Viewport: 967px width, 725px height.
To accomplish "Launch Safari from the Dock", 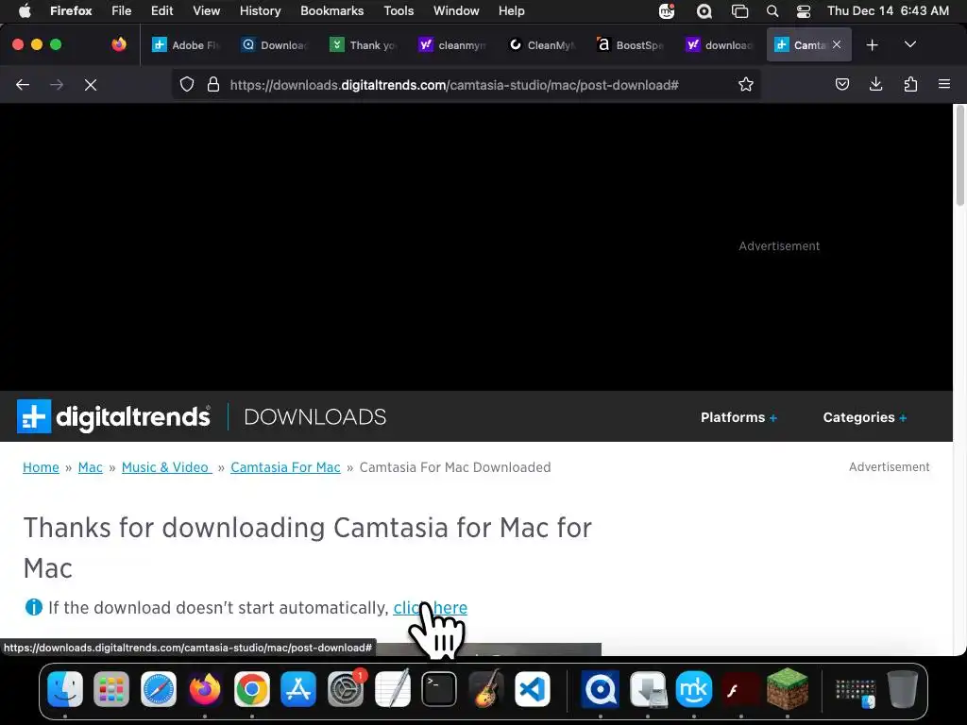I will pos(159,688).
